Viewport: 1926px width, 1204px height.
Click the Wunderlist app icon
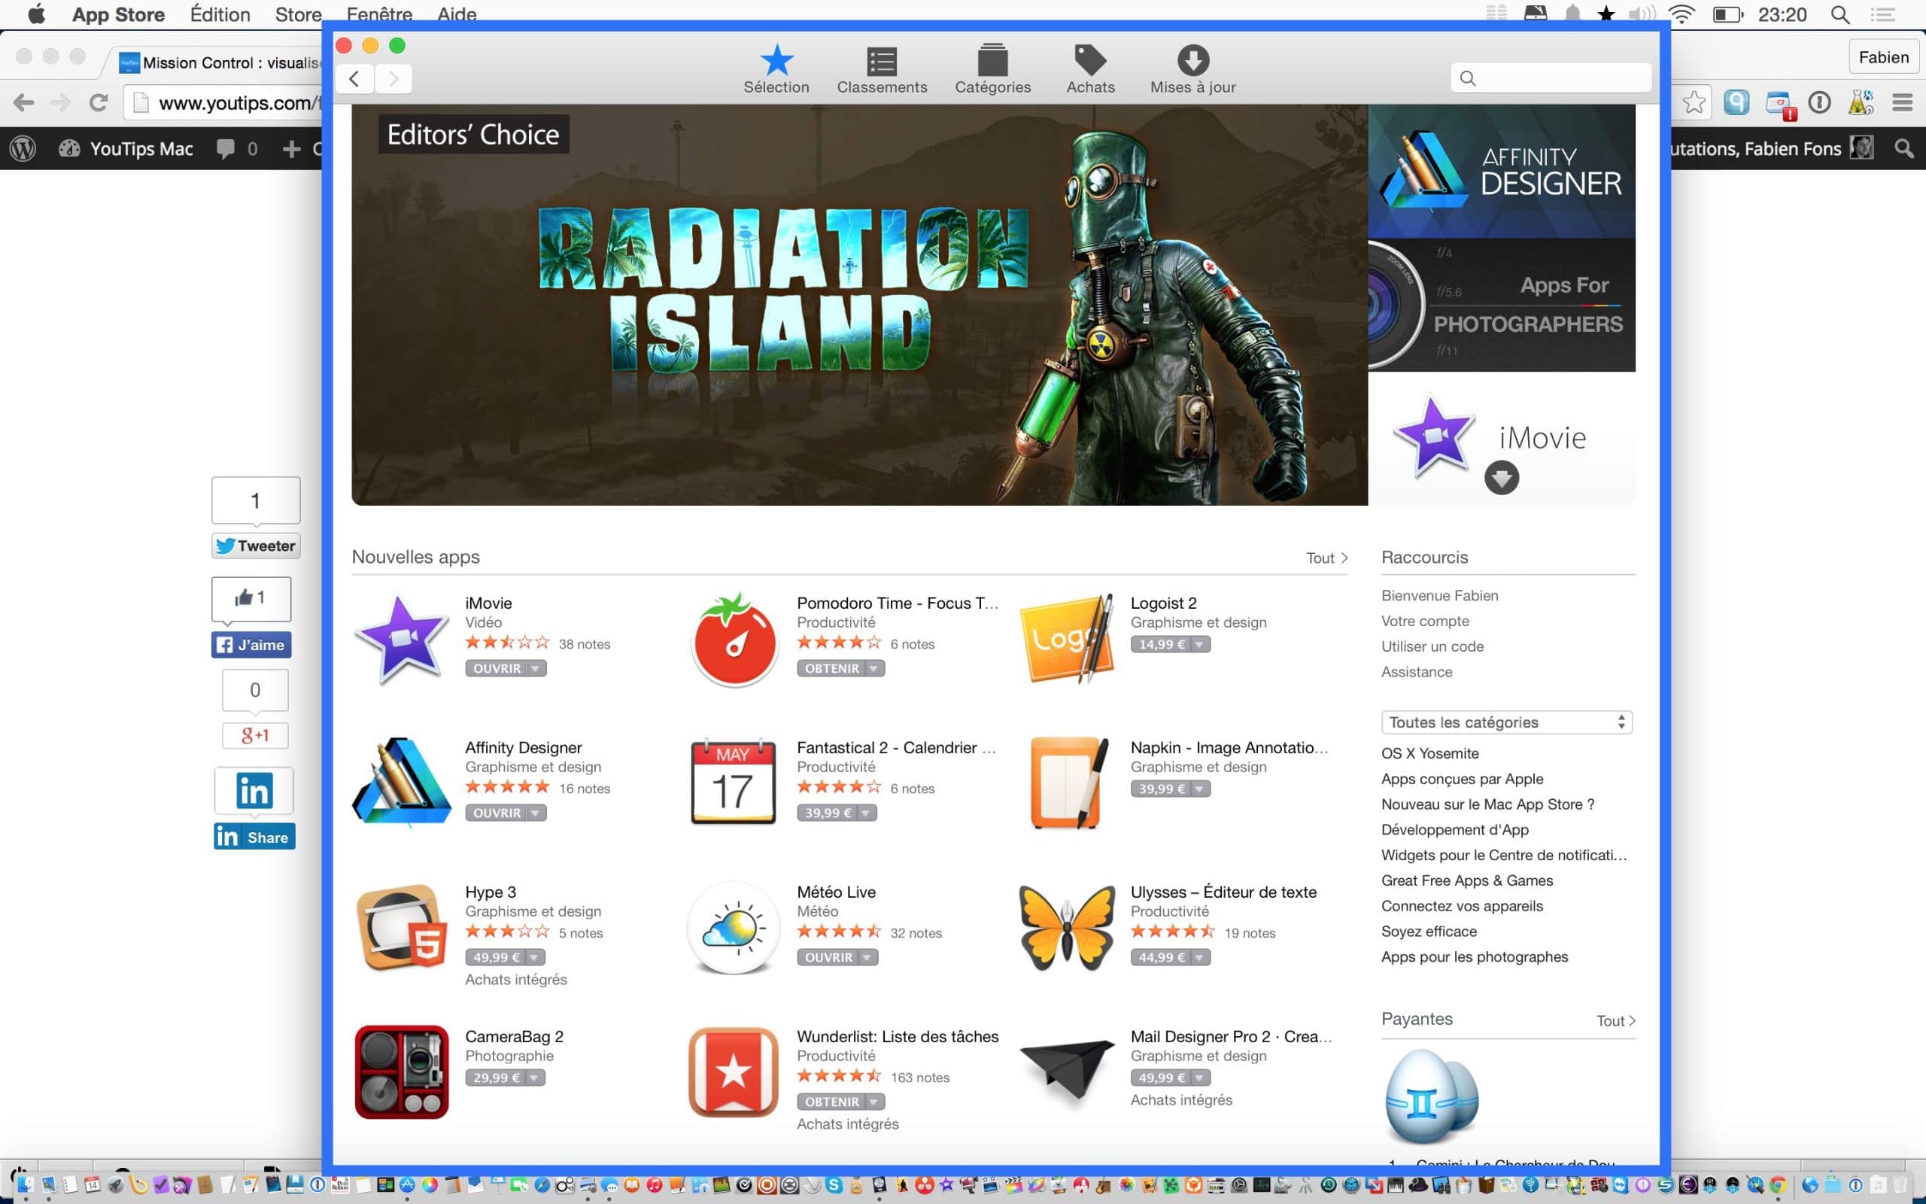click(x=733, y=1072)
